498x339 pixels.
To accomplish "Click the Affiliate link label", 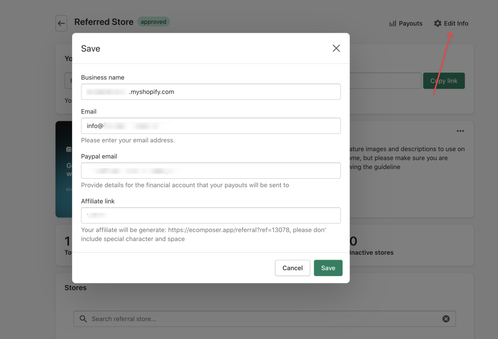I will tap(98, 201).
